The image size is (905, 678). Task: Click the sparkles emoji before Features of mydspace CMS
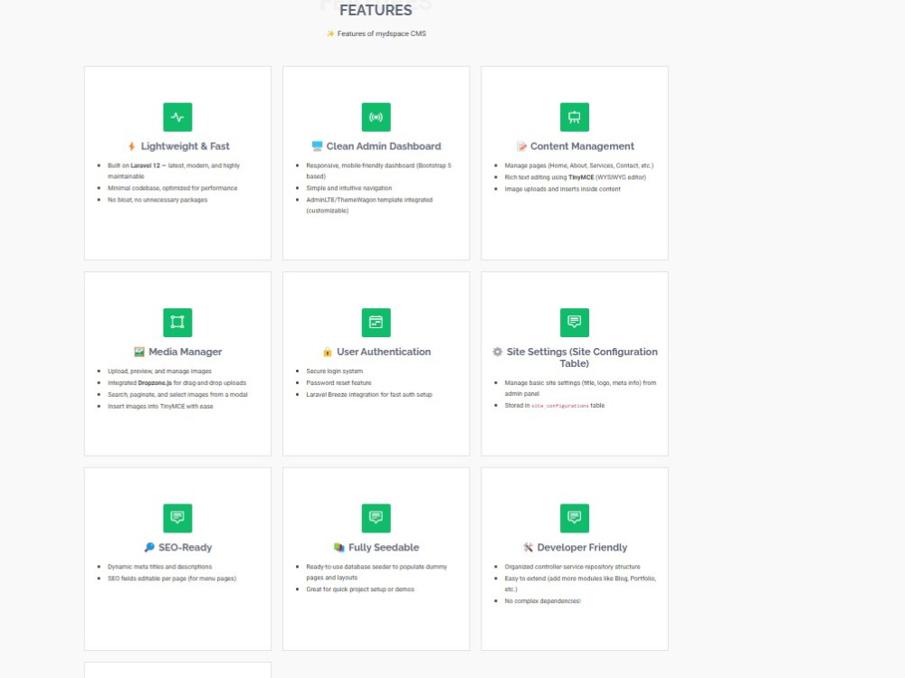tap(330, 33)
